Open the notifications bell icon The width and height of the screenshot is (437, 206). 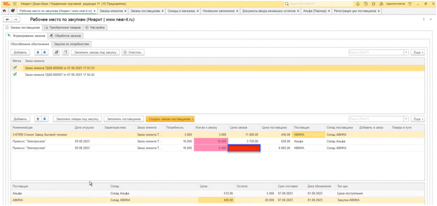tap(358, 4)
